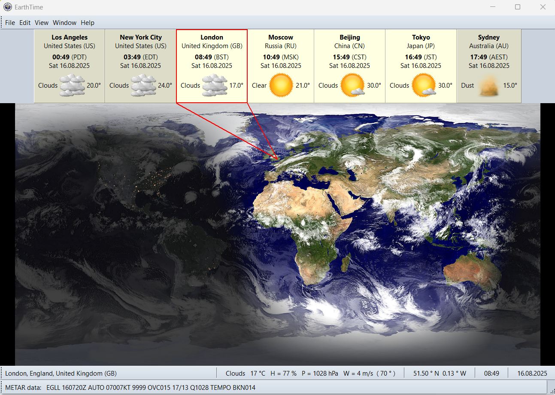The image size is (555, 395).
Task: Click the Sydney dust weather icon
Action: 488,85
